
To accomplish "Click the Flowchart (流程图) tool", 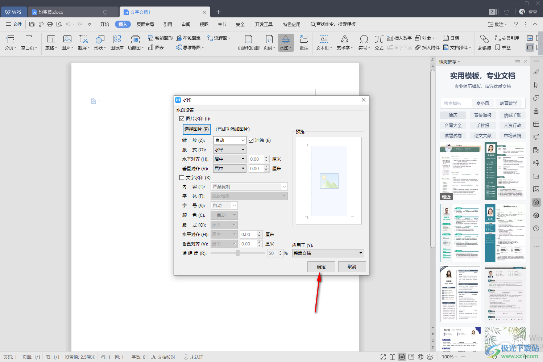I will [219, 38].
